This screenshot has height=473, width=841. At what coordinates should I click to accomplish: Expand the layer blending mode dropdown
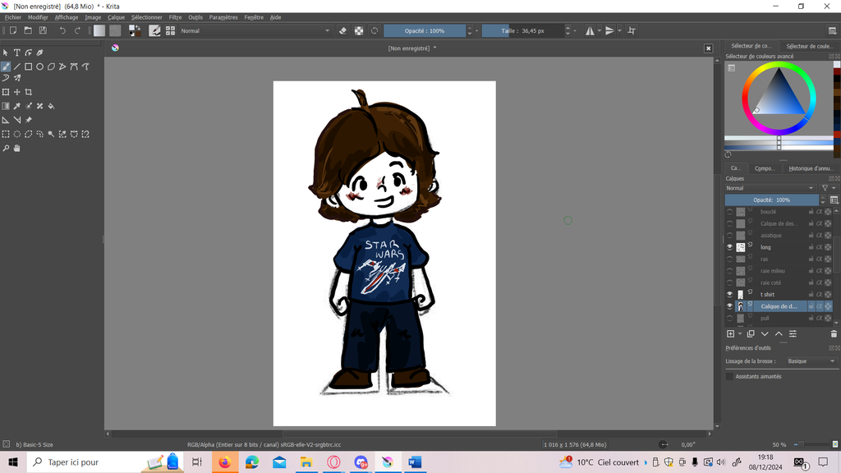click(x=770, y=188)
